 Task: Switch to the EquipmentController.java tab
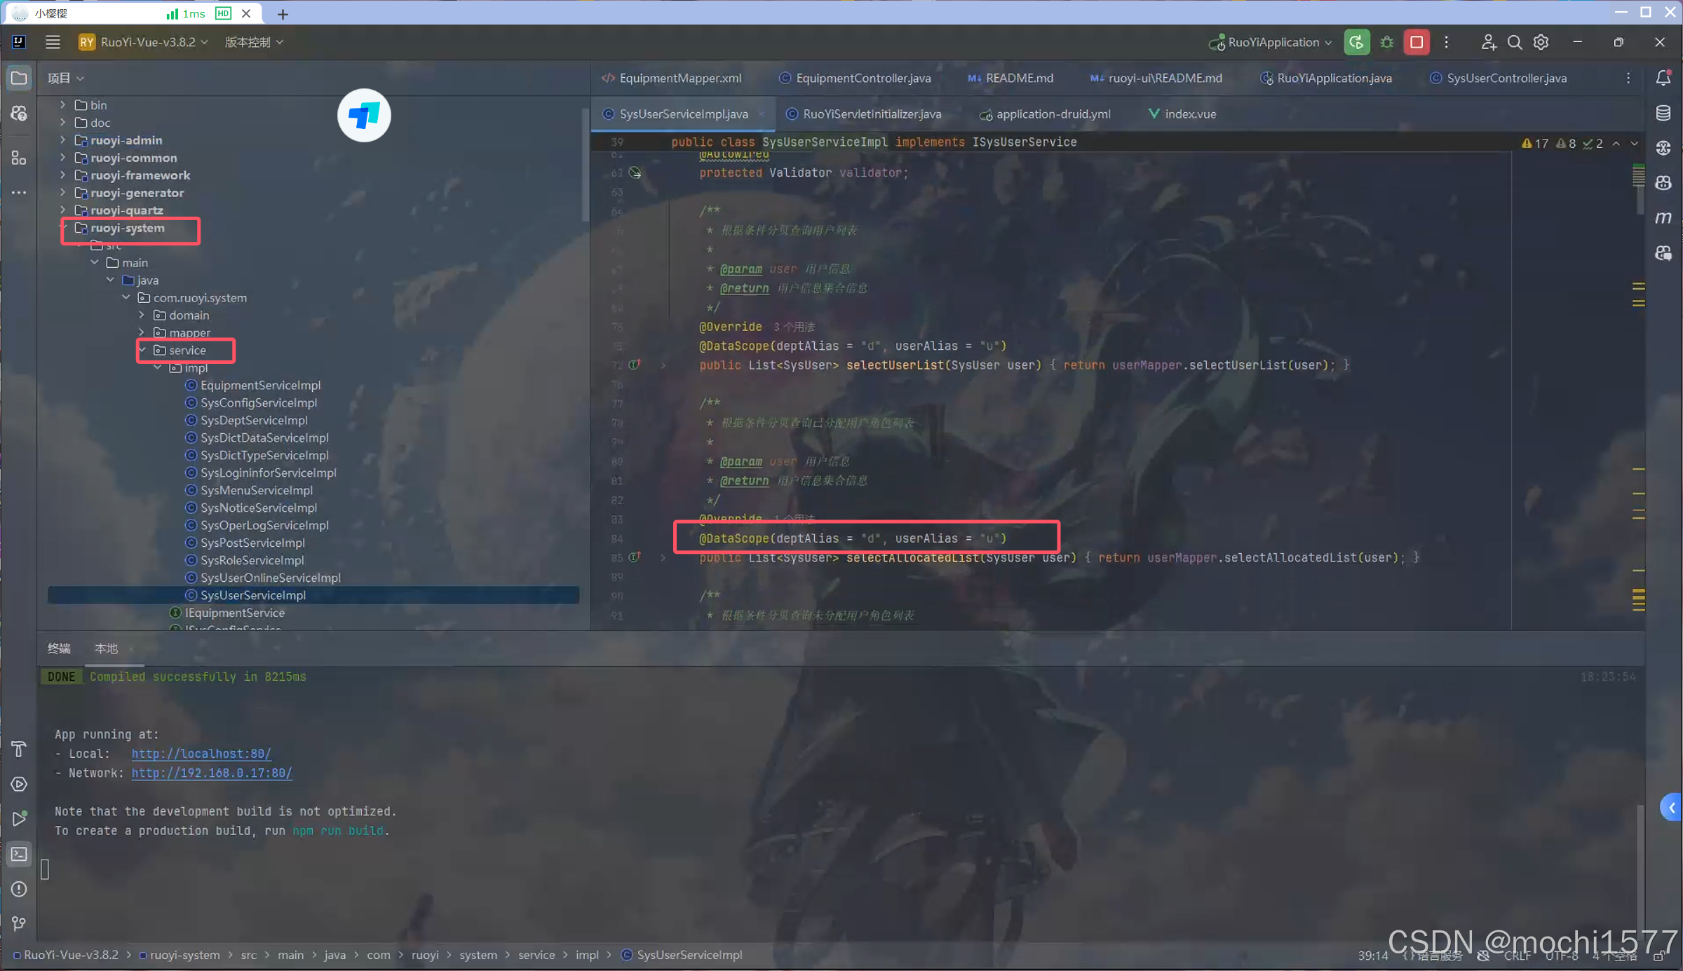coord(863,78)
